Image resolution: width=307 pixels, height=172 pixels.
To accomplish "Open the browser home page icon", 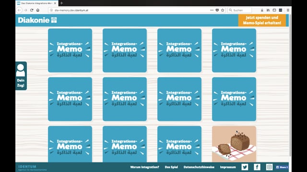I will [38, 10].
